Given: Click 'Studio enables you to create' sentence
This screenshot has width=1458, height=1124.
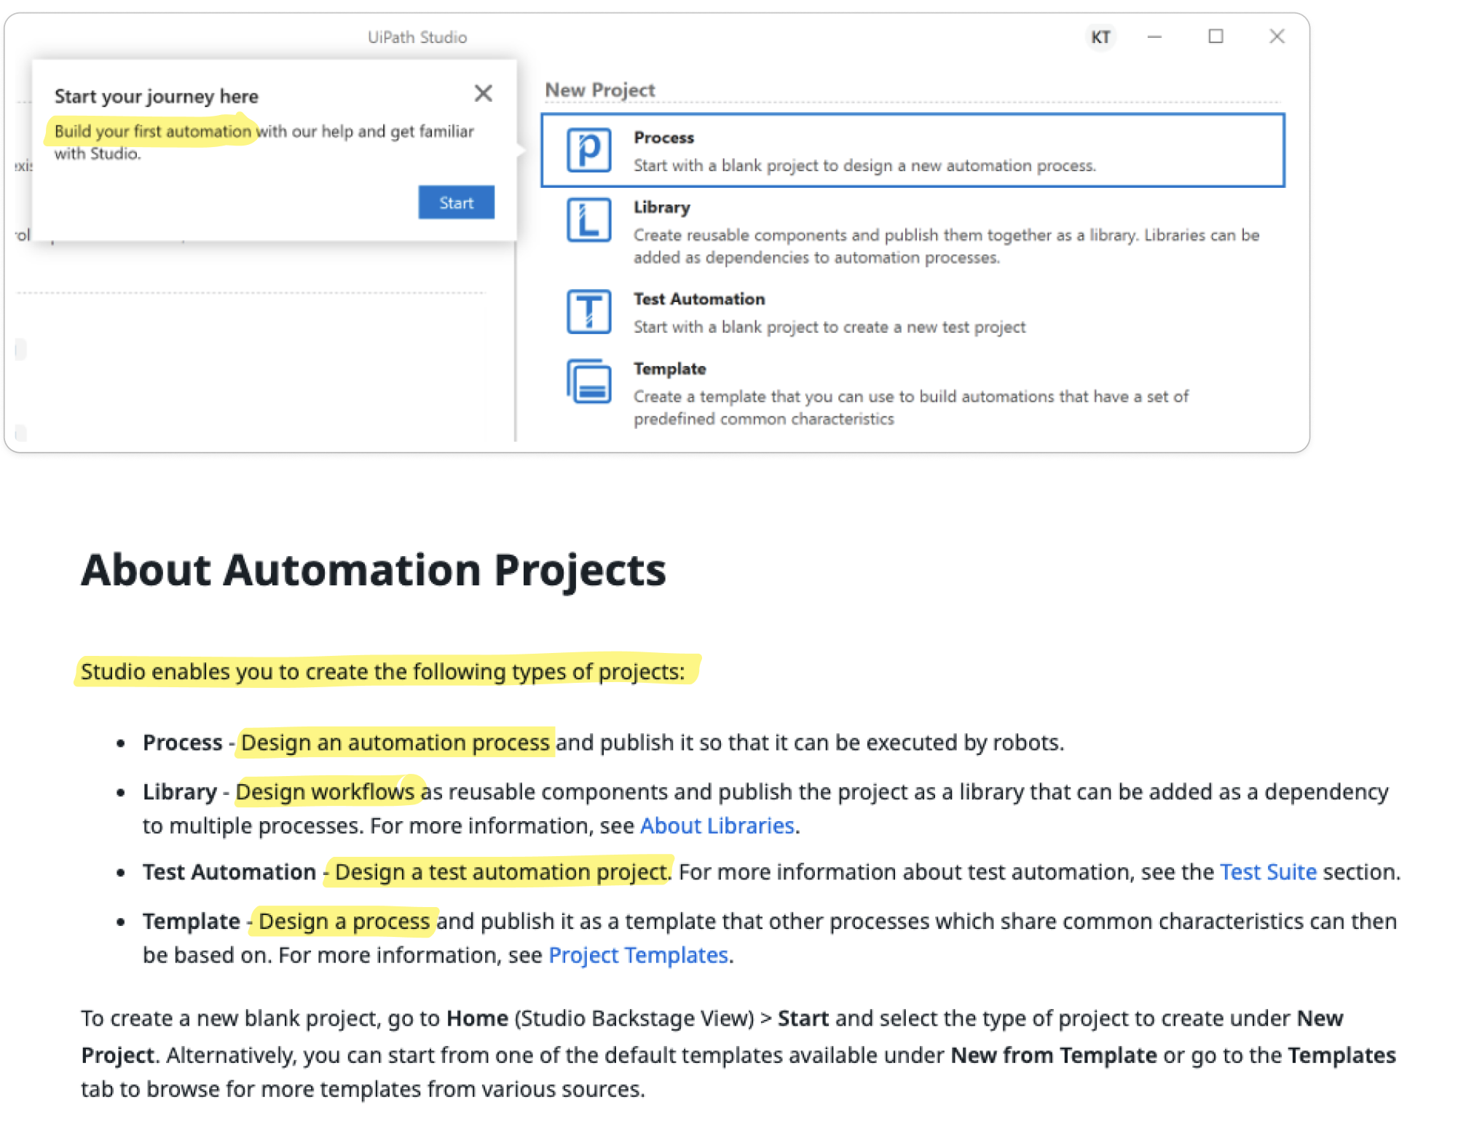Looking at the screenshot, I should click(382, 671).
